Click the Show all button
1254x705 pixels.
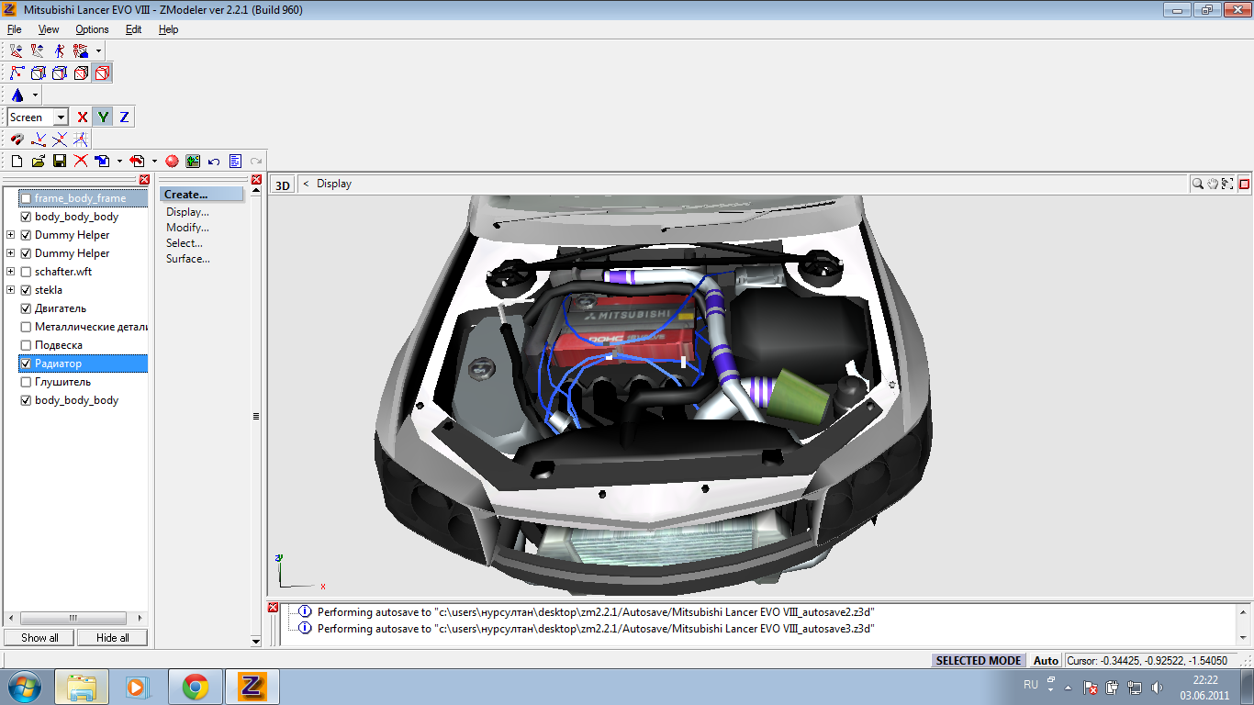point(39,638)
